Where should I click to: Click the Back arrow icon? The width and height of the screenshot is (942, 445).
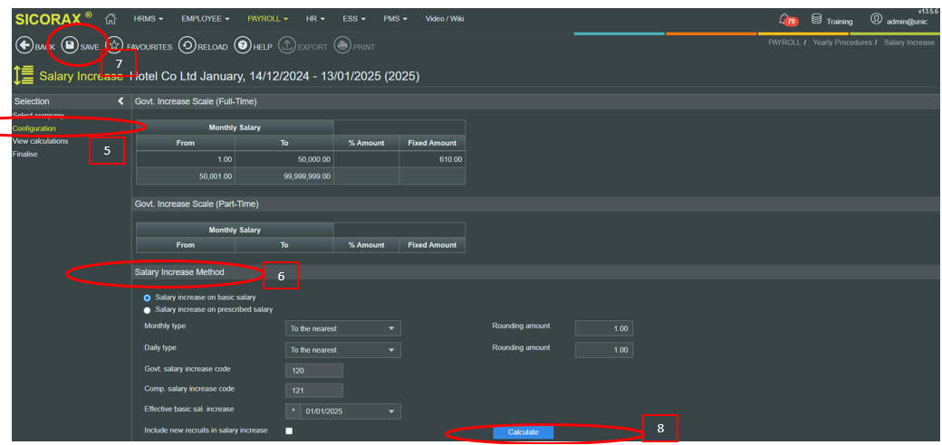pyautogui.click(x=24, y=46)
